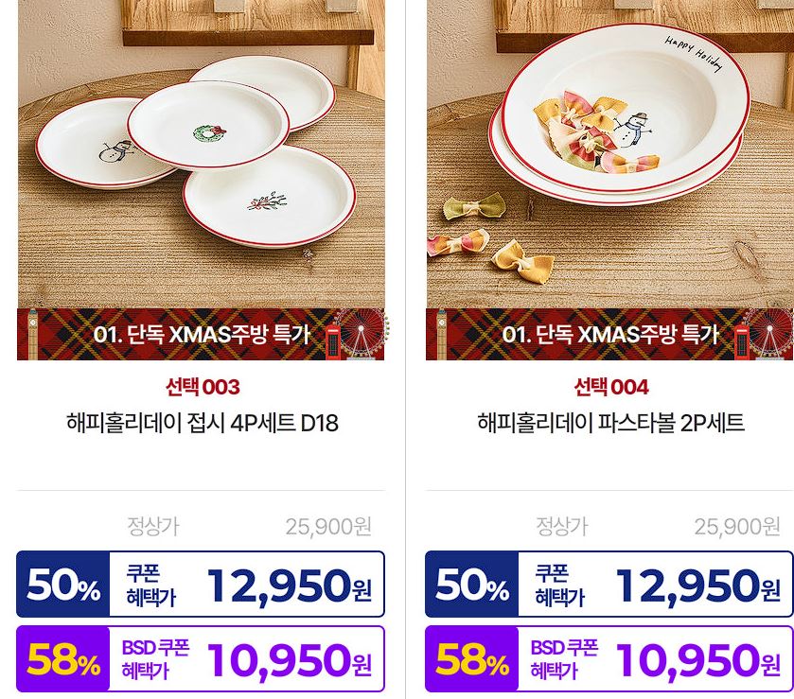Image resolution: width=794 pixels, height=699 pixels.
Task: Open the pasta bowl 2P set photo
Action: 609,154
